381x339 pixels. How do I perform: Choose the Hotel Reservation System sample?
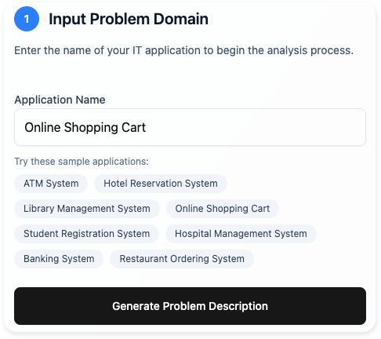(161, 184)
